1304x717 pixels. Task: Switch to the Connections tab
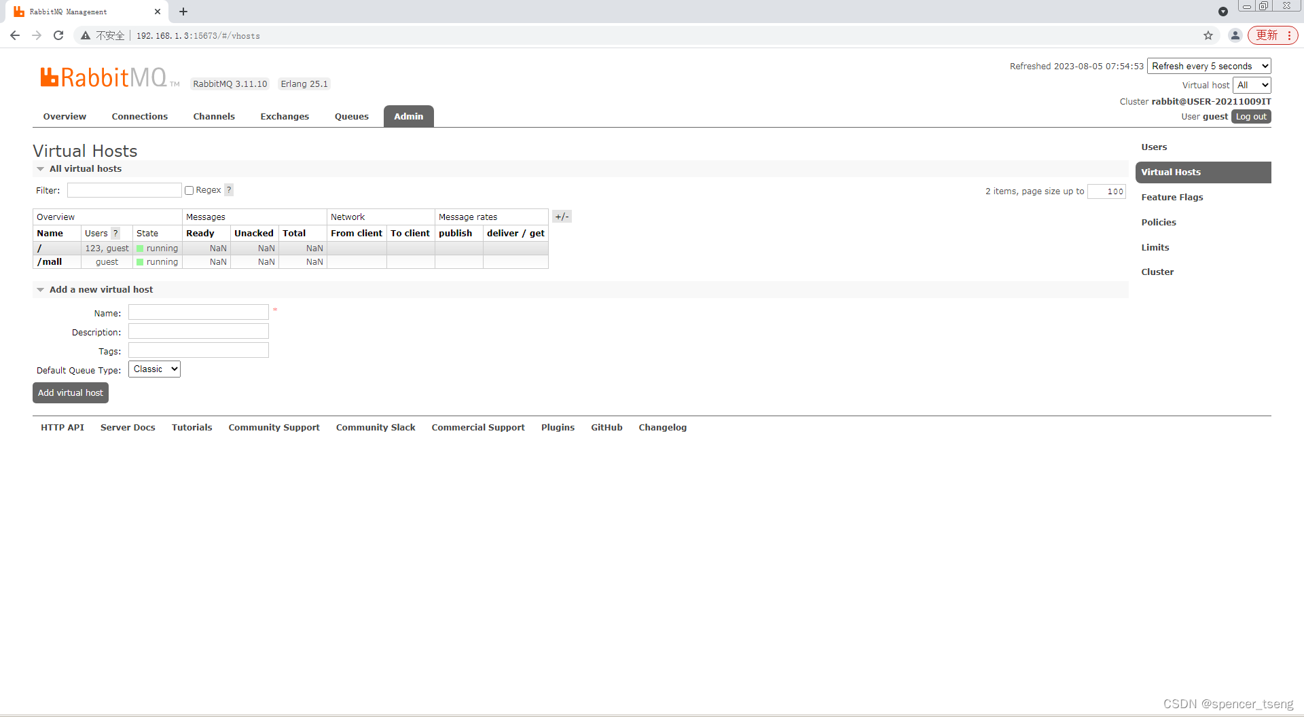pos(140,116)
